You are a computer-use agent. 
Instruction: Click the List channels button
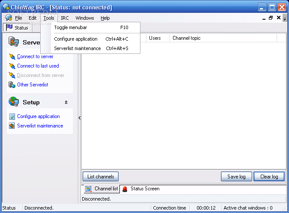[101, 177]
